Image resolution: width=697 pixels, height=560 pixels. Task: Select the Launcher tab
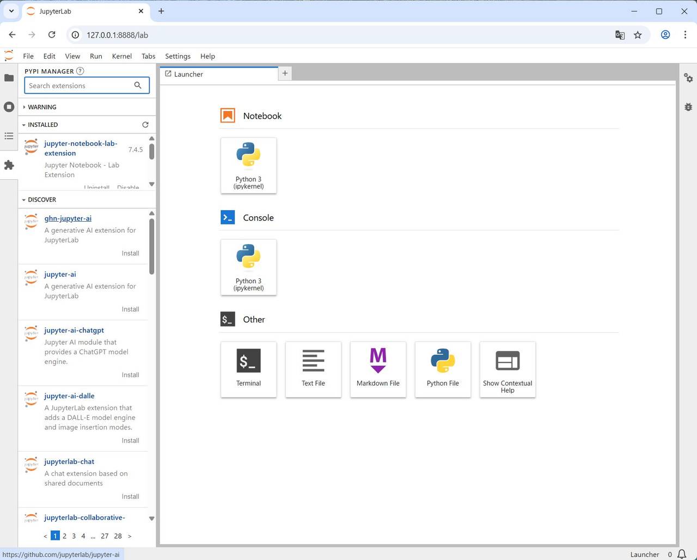(x=219, y=74)
